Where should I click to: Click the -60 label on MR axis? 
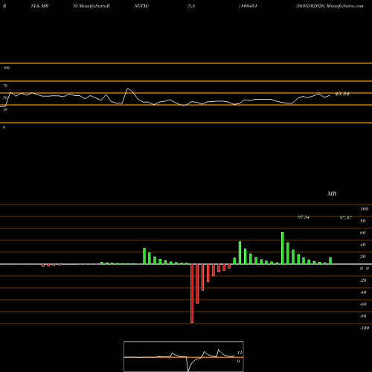(x=363, y=304)
